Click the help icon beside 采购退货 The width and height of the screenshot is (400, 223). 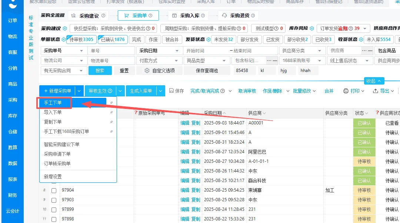(x=253, y=16)
